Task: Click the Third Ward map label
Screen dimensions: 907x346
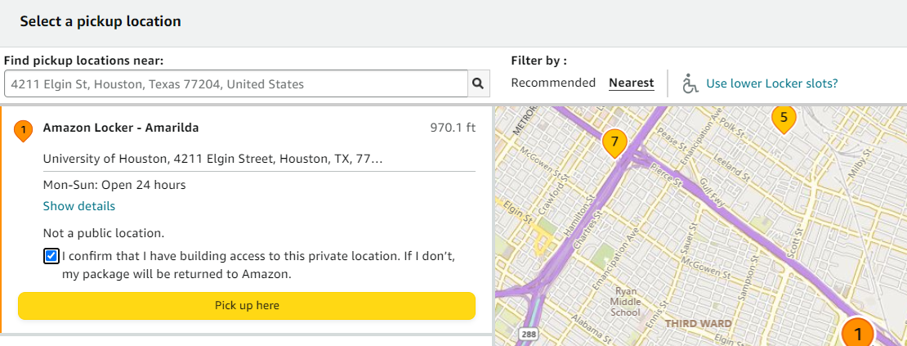Action: coord(695,323)
